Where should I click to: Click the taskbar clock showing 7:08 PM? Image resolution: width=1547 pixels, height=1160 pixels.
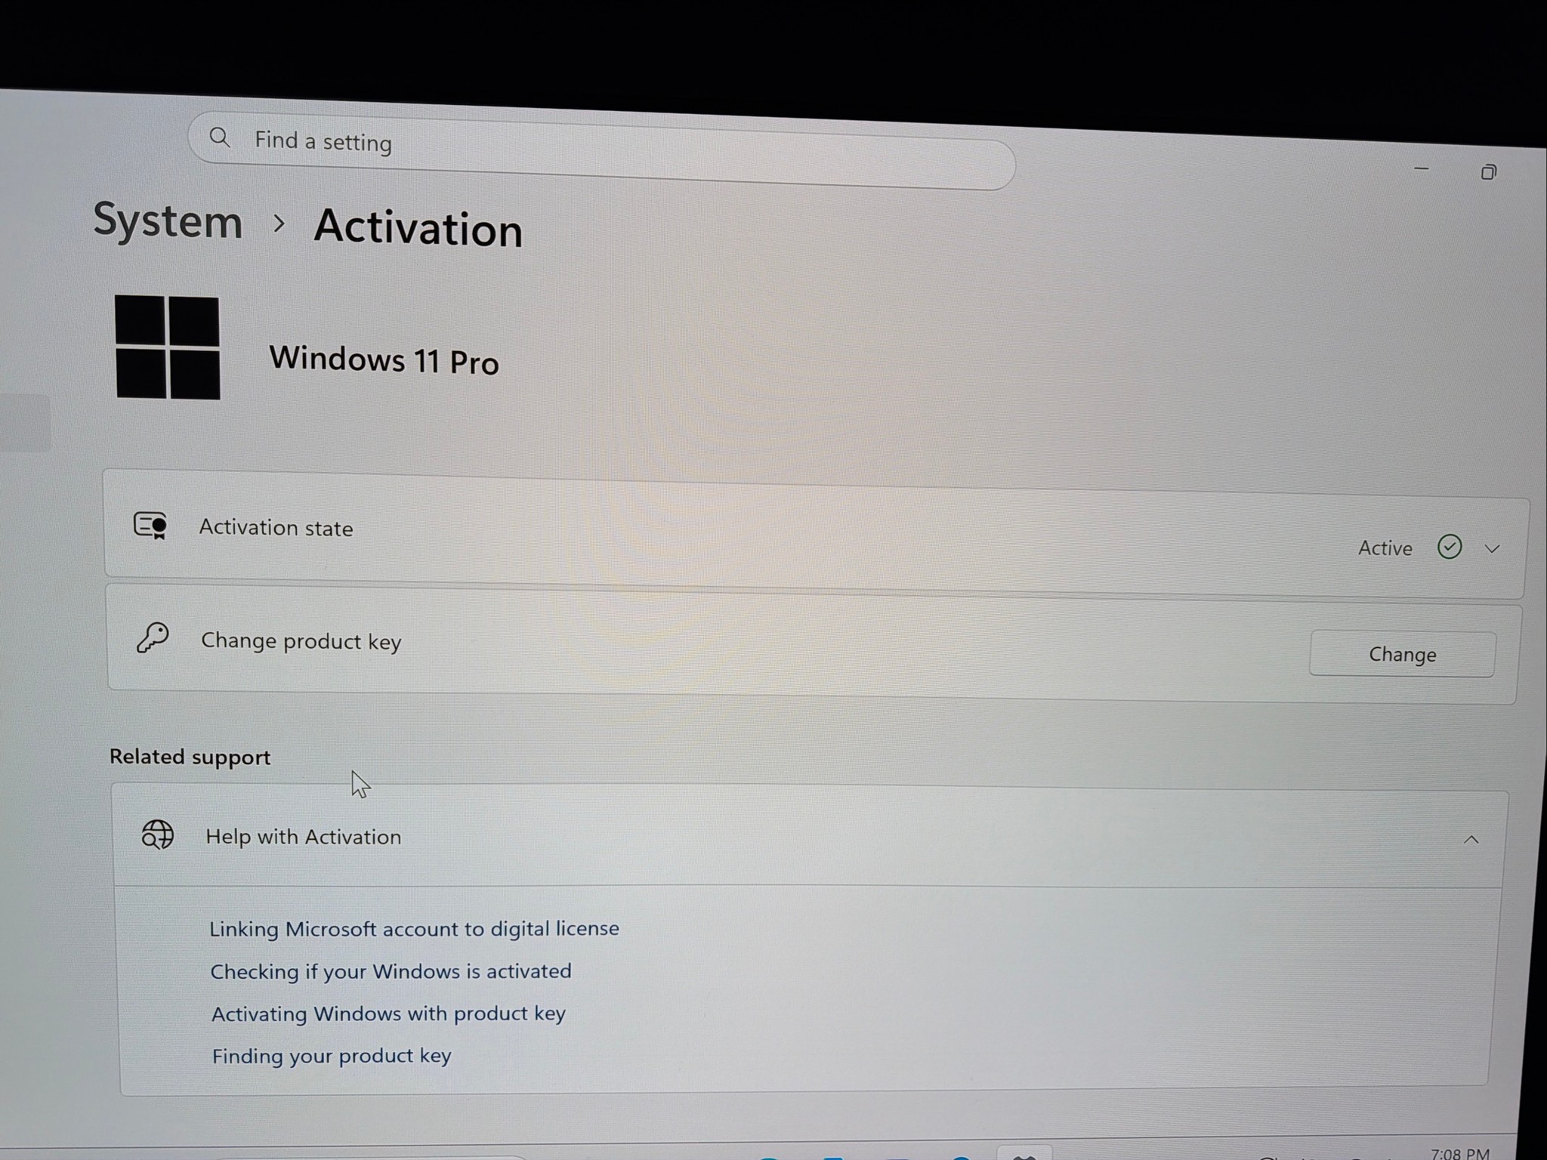[1459, 1152]
